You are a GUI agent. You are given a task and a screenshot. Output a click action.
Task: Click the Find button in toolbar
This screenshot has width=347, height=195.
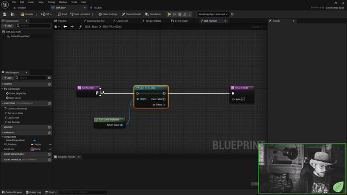pos(62,14)
